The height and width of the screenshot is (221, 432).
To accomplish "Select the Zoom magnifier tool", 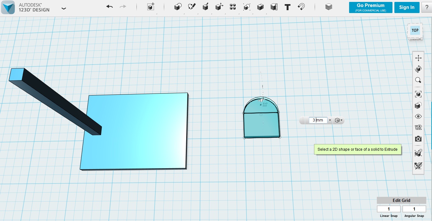I will (418, 80).
